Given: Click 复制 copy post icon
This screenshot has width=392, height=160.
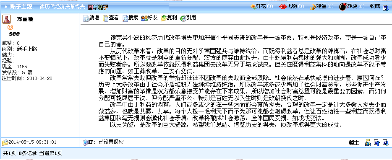Looking at the screenshot, I should [x=164, y=18].
